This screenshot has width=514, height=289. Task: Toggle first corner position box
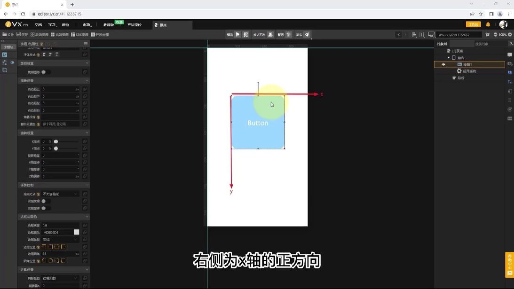(44, 261)
